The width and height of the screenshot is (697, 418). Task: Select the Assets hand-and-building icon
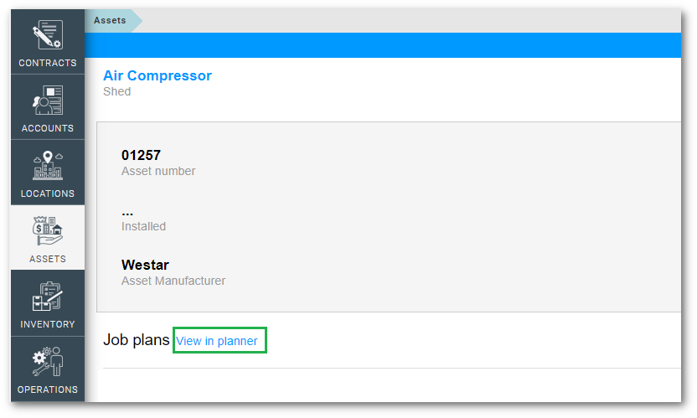[x=47, y=232]
